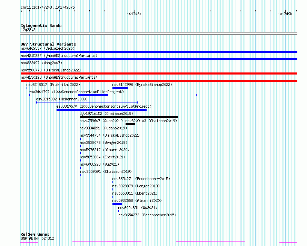
Task: Open variant nsv5976217 (Almarri2020) label
Action: coord(105,150)
